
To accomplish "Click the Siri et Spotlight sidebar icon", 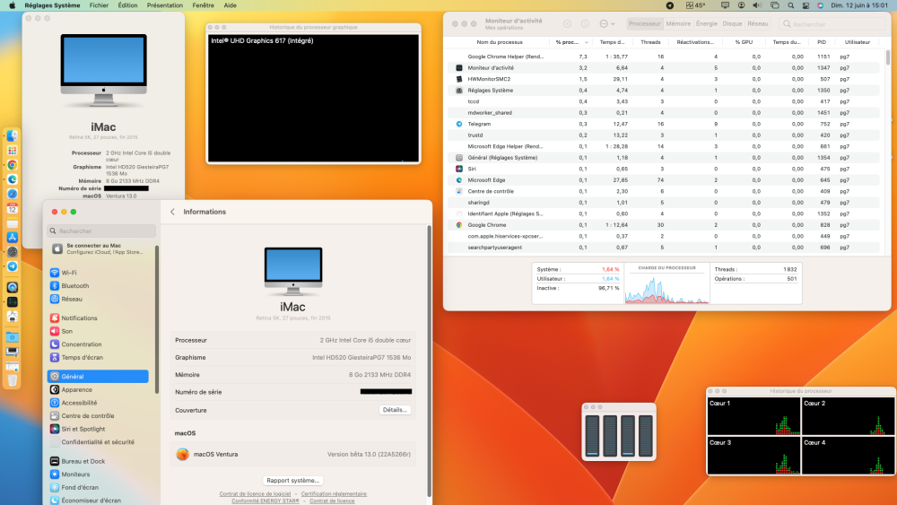I will pos(55,429).
